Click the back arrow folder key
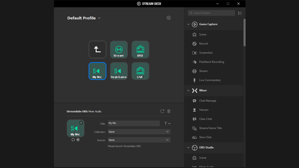 point(97,49)
